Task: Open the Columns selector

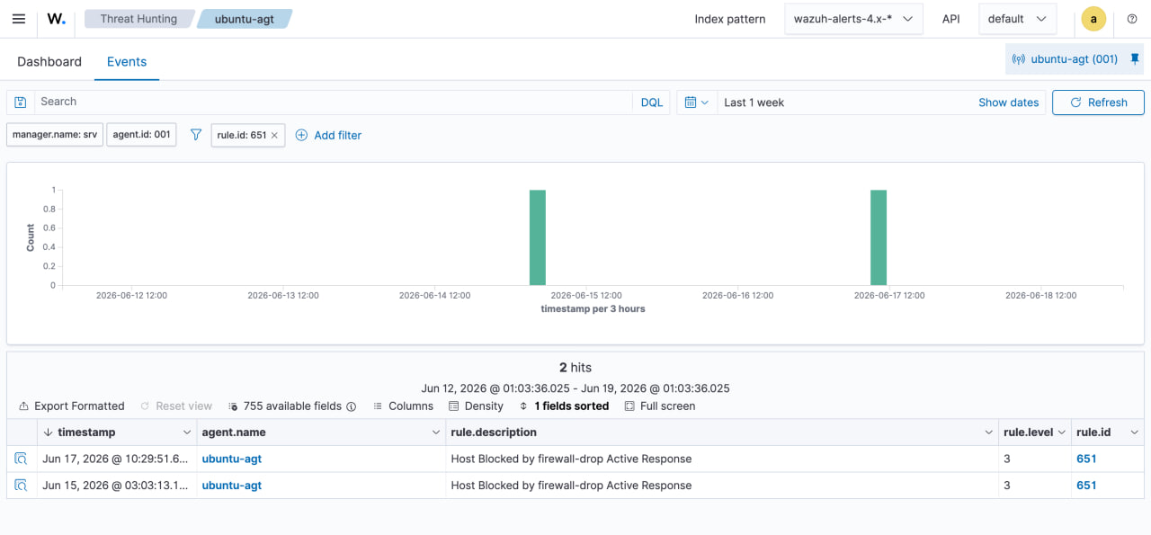Action: [403, 406]
